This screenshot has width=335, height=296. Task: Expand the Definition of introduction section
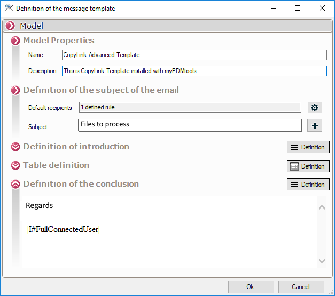tap(16, 147)
